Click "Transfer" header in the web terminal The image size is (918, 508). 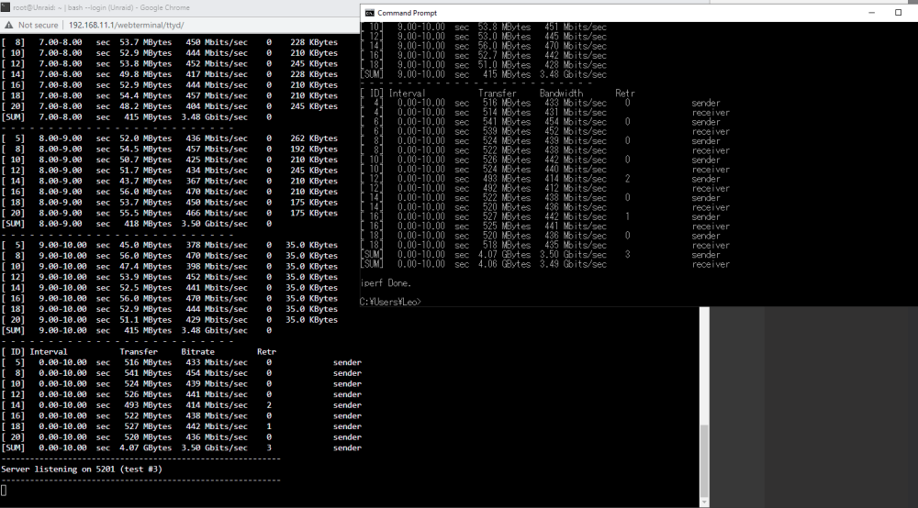139,352
